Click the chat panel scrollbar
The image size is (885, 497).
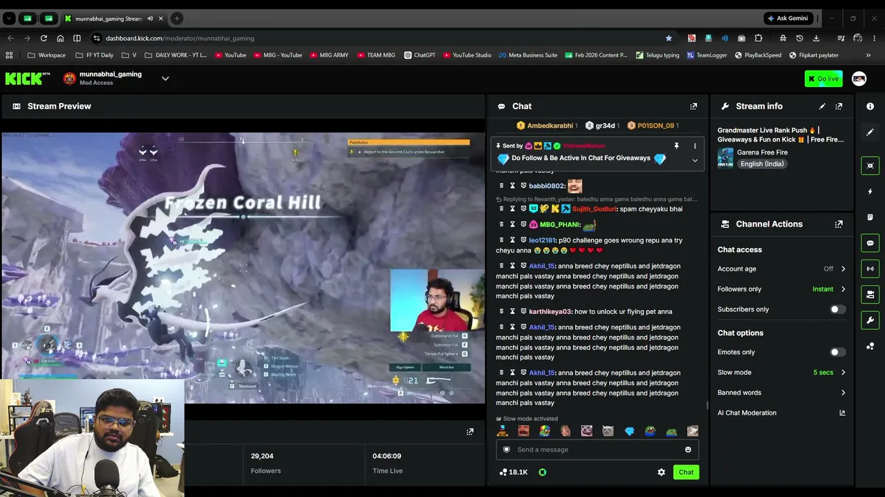click(x=707, y=405)
